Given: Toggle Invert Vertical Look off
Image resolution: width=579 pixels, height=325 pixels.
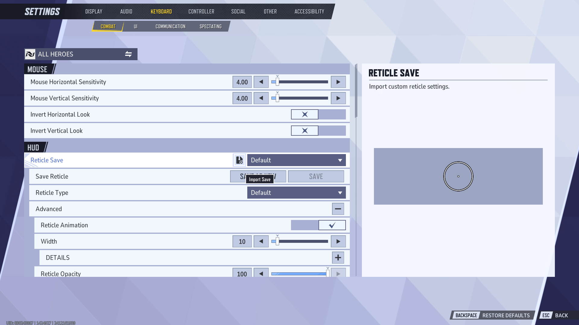Looking at the screenshot, I should (x=304, y=130).
